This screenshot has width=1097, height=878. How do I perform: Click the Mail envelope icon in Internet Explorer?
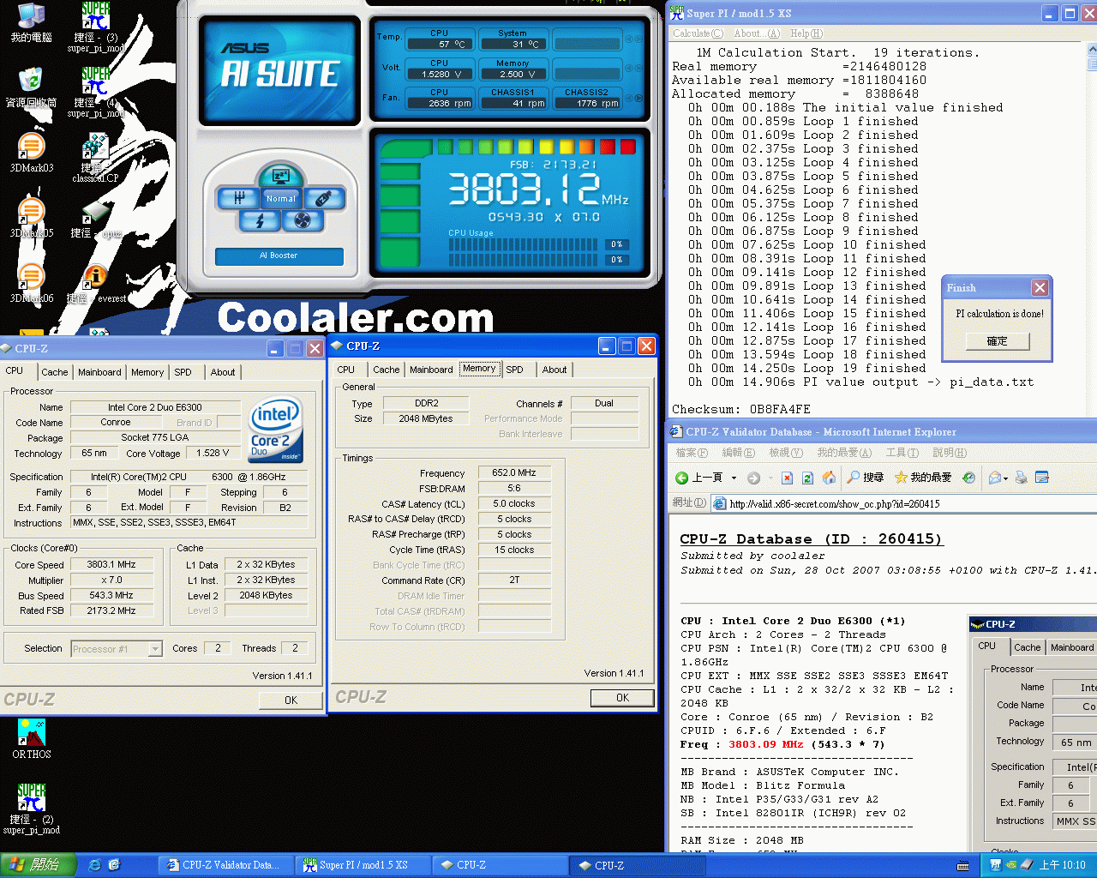(994, 478)
